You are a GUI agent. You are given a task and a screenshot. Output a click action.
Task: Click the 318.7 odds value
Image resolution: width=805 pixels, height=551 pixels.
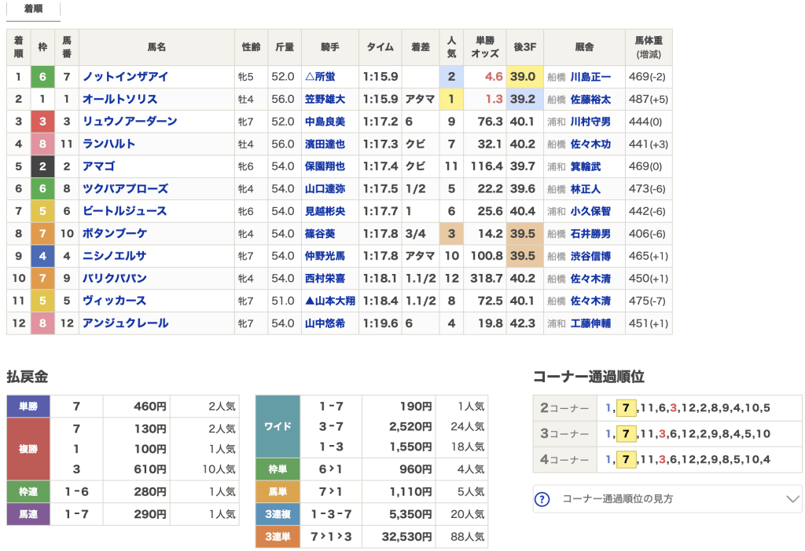486,279
